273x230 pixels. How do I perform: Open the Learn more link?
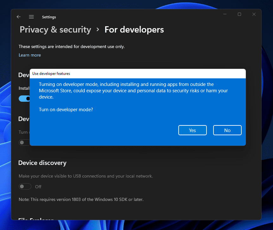30,55
